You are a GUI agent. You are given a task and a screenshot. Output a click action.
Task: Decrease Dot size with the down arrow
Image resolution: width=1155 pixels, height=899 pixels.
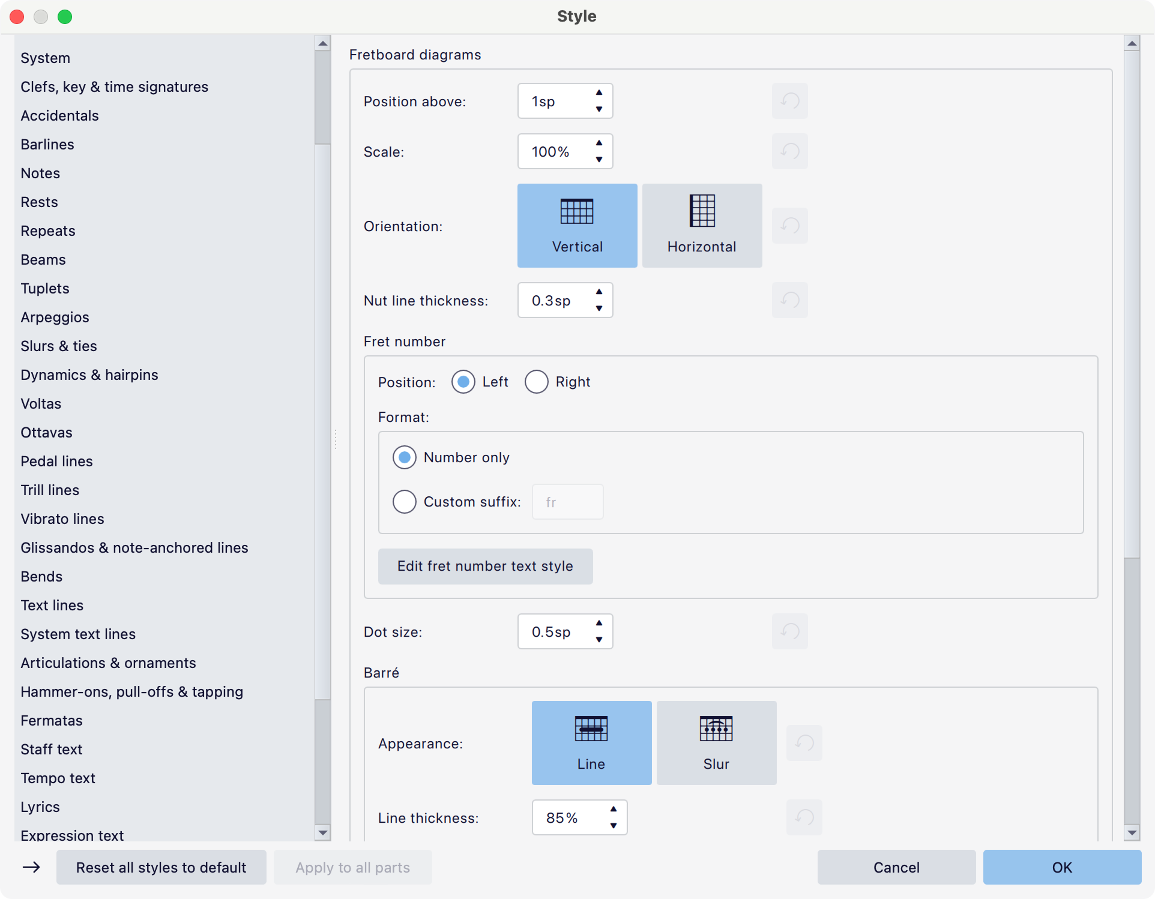(x=599, y=639)
